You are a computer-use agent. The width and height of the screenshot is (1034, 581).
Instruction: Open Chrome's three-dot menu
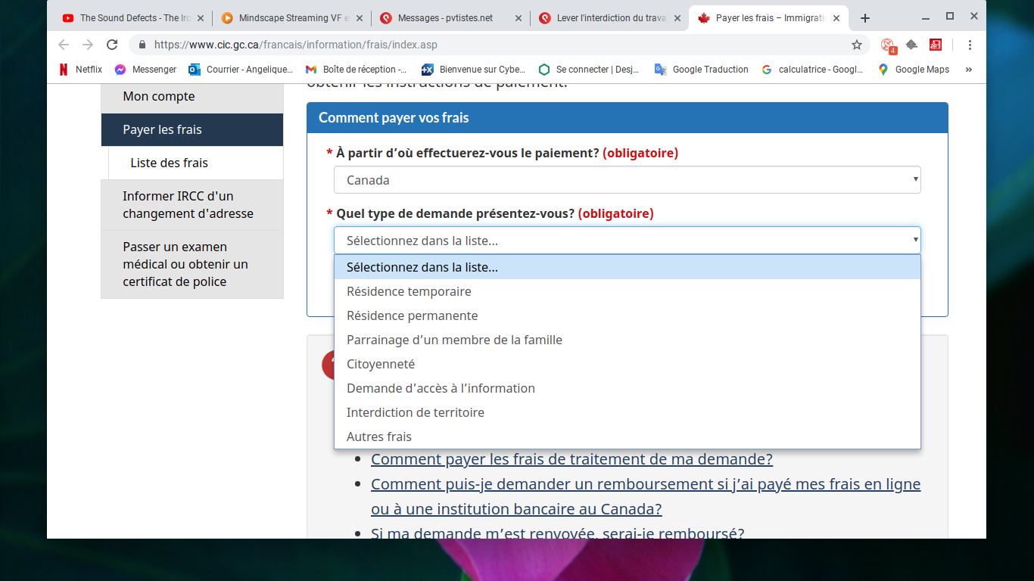coord(970,45)
